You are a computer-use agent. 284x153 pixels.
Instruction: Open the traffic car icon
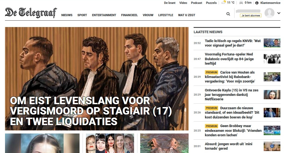click(x=241, y=3)
